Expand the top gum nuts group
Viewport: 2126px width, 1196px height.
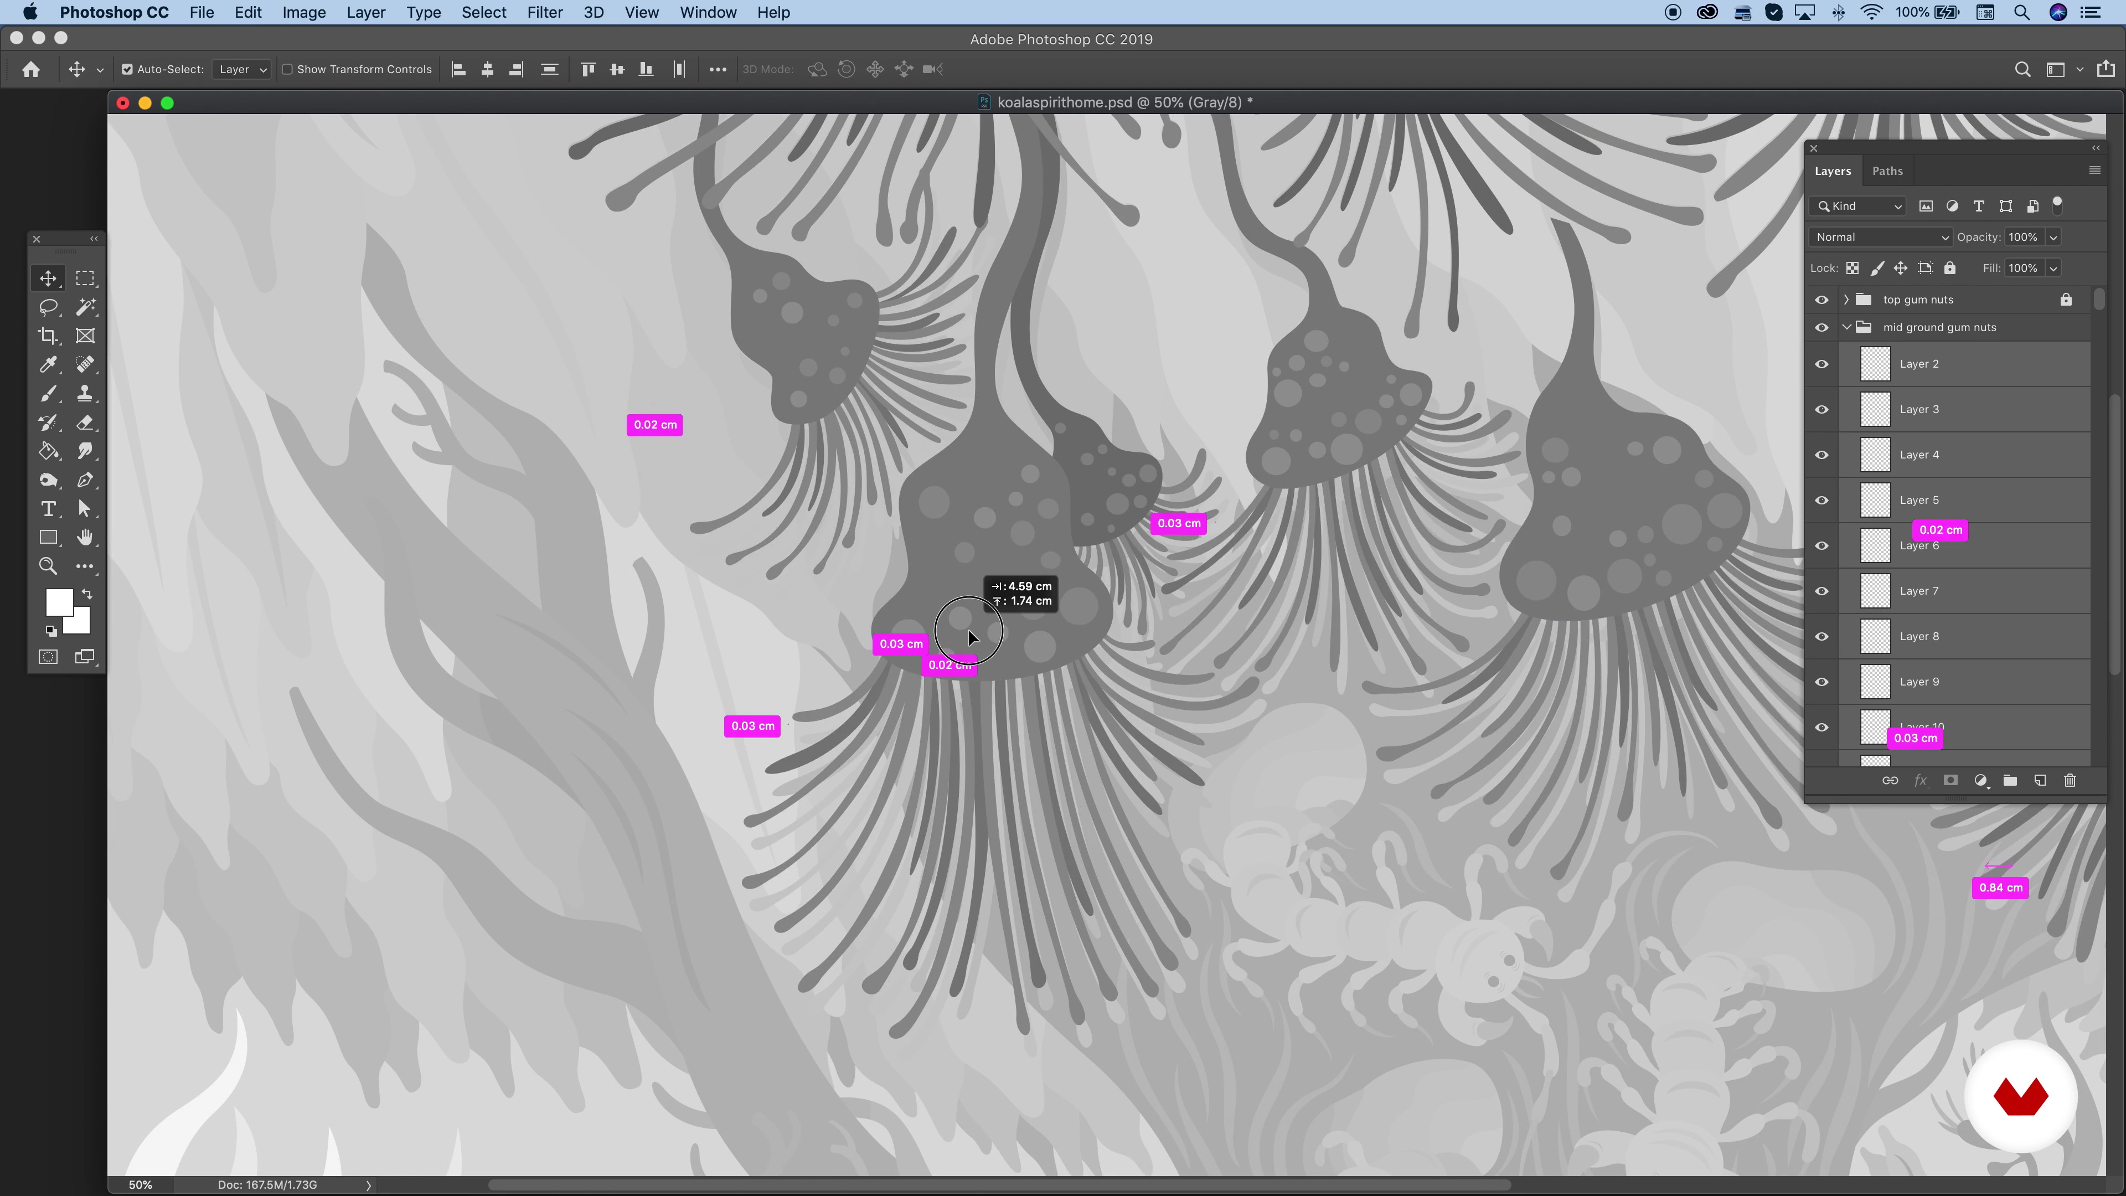point(1846,300)
